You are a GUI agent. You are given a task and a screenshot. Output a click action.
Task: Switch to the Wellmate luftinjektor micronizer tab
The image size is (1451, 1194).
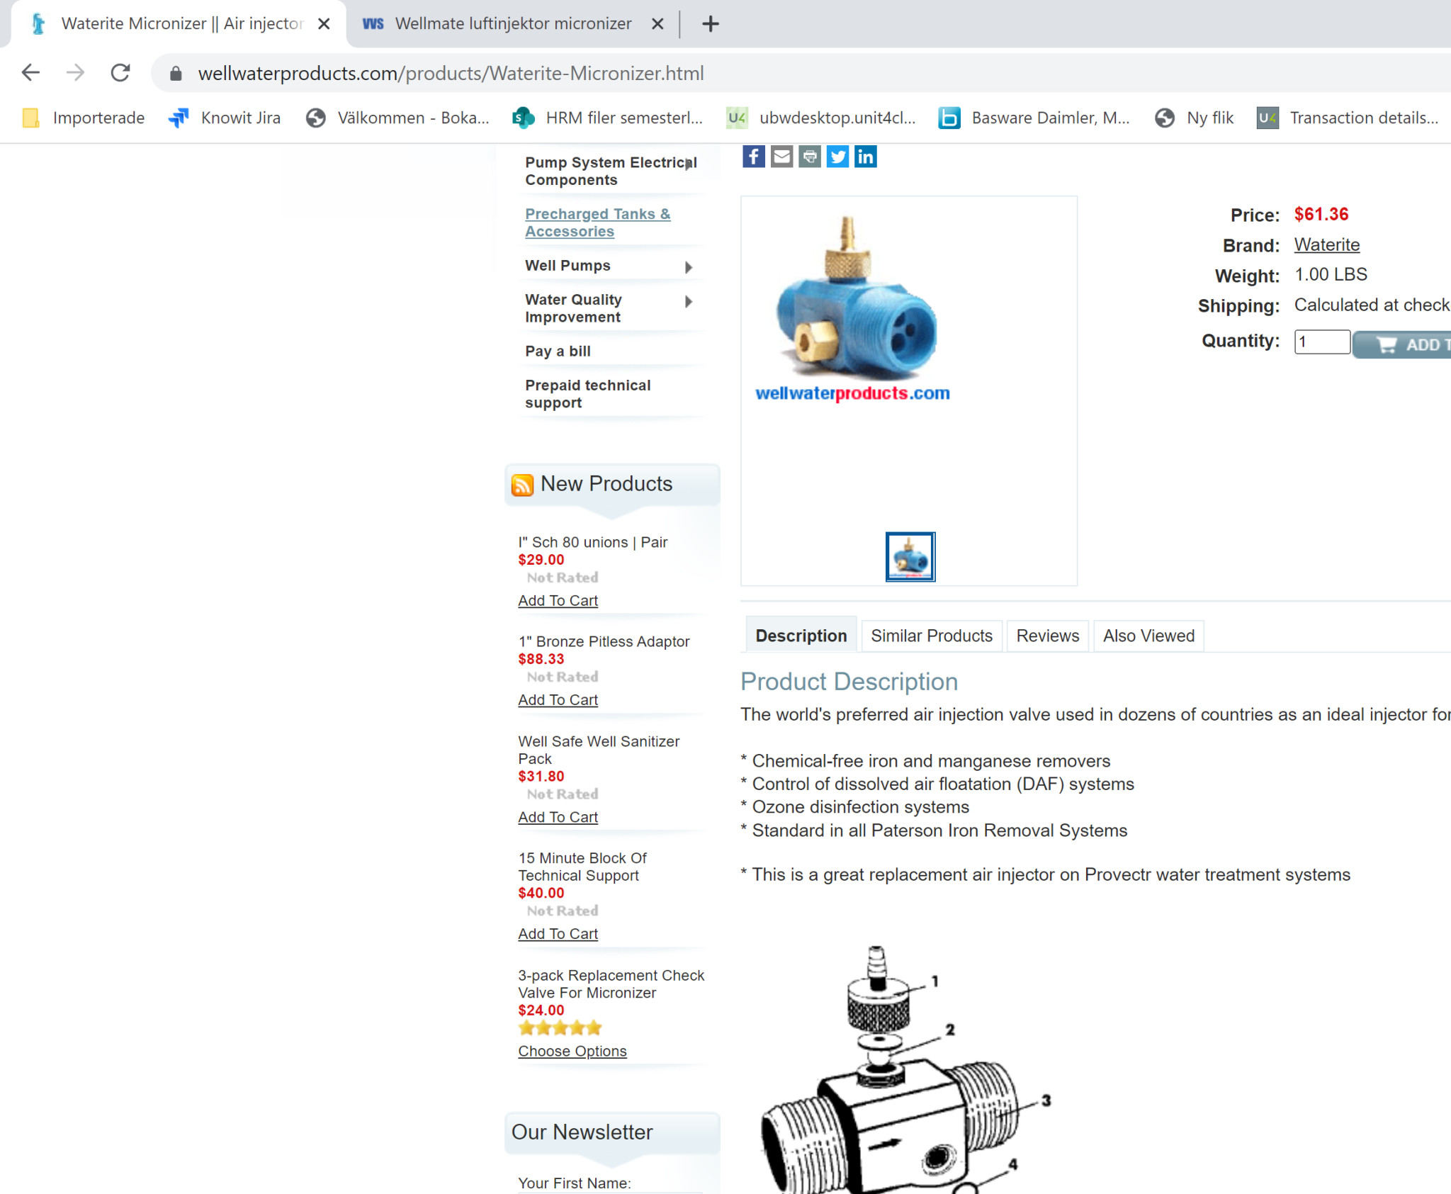coord(513,23)
